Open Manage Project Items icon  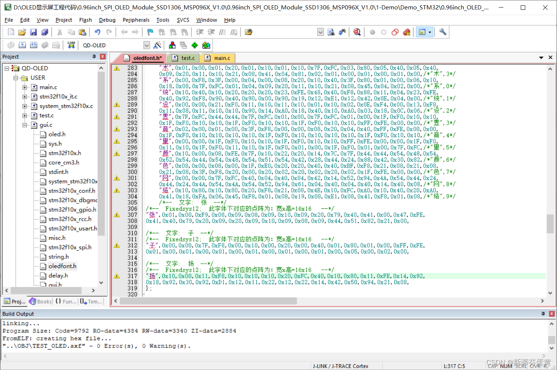[172, 45]
